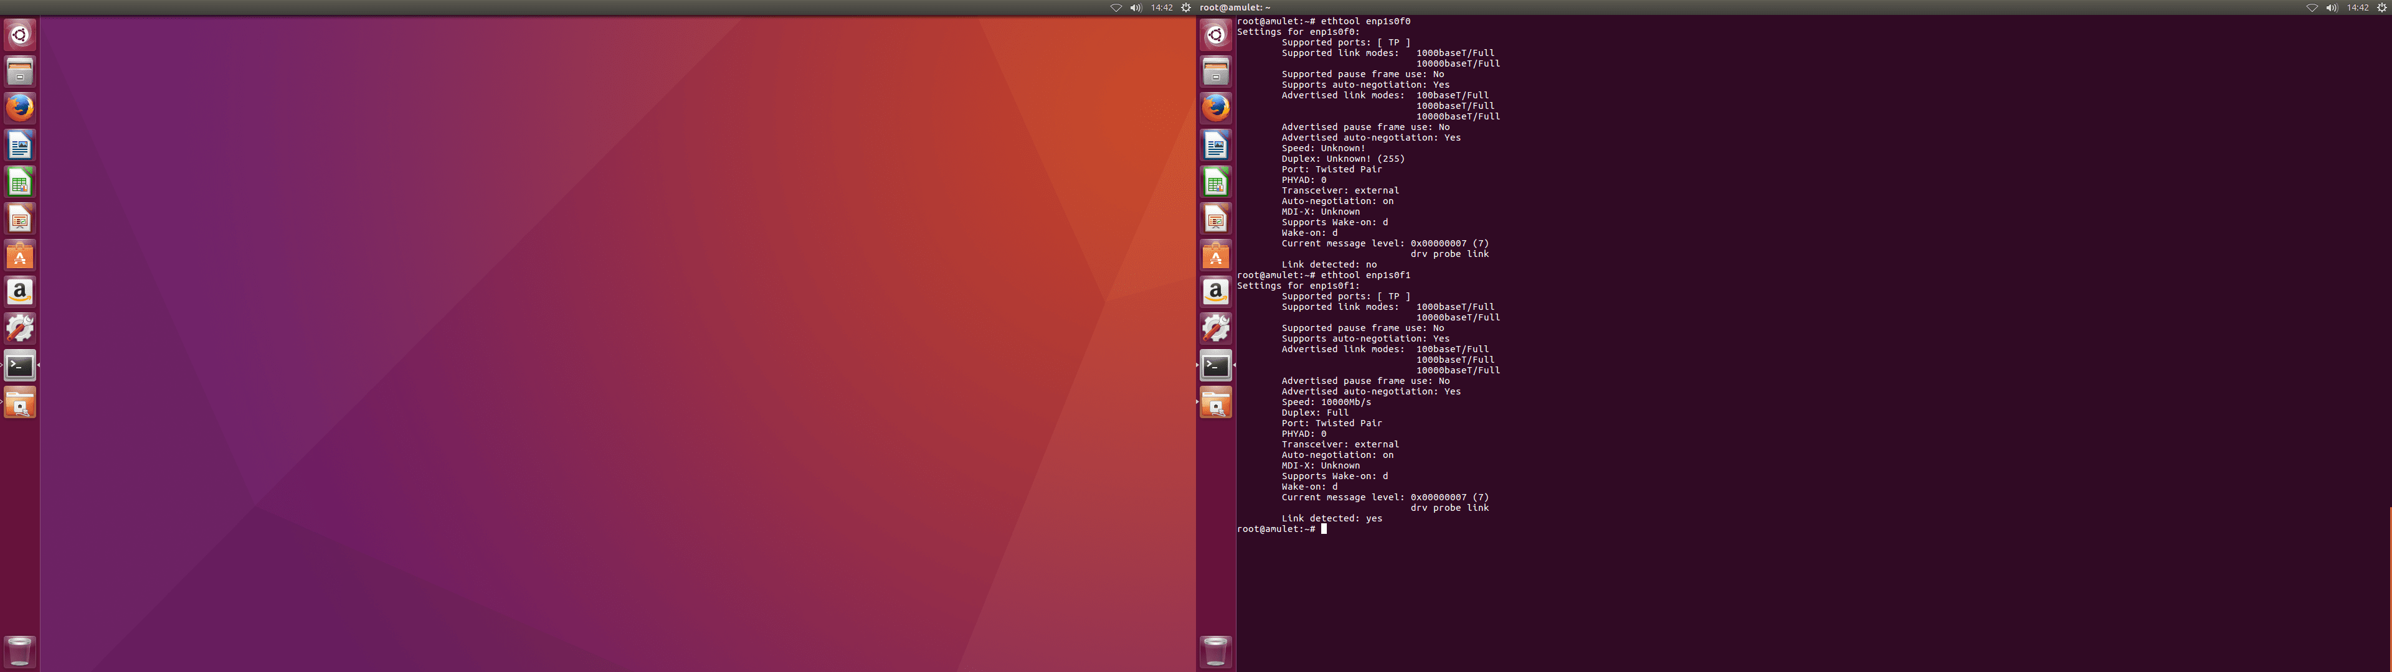Viewport: 2392px width, 672px height.
Task: Launch Firefox from launcher beside the terminal window
Action: point(1215,108)
